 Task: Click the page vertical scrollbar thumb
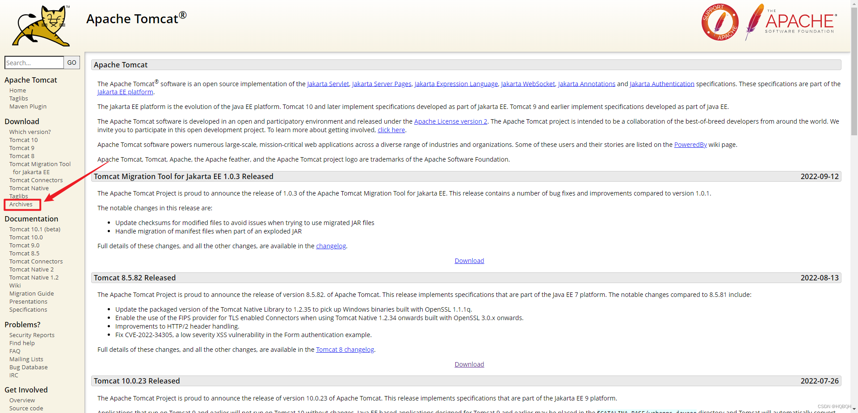tap(854, 71)
